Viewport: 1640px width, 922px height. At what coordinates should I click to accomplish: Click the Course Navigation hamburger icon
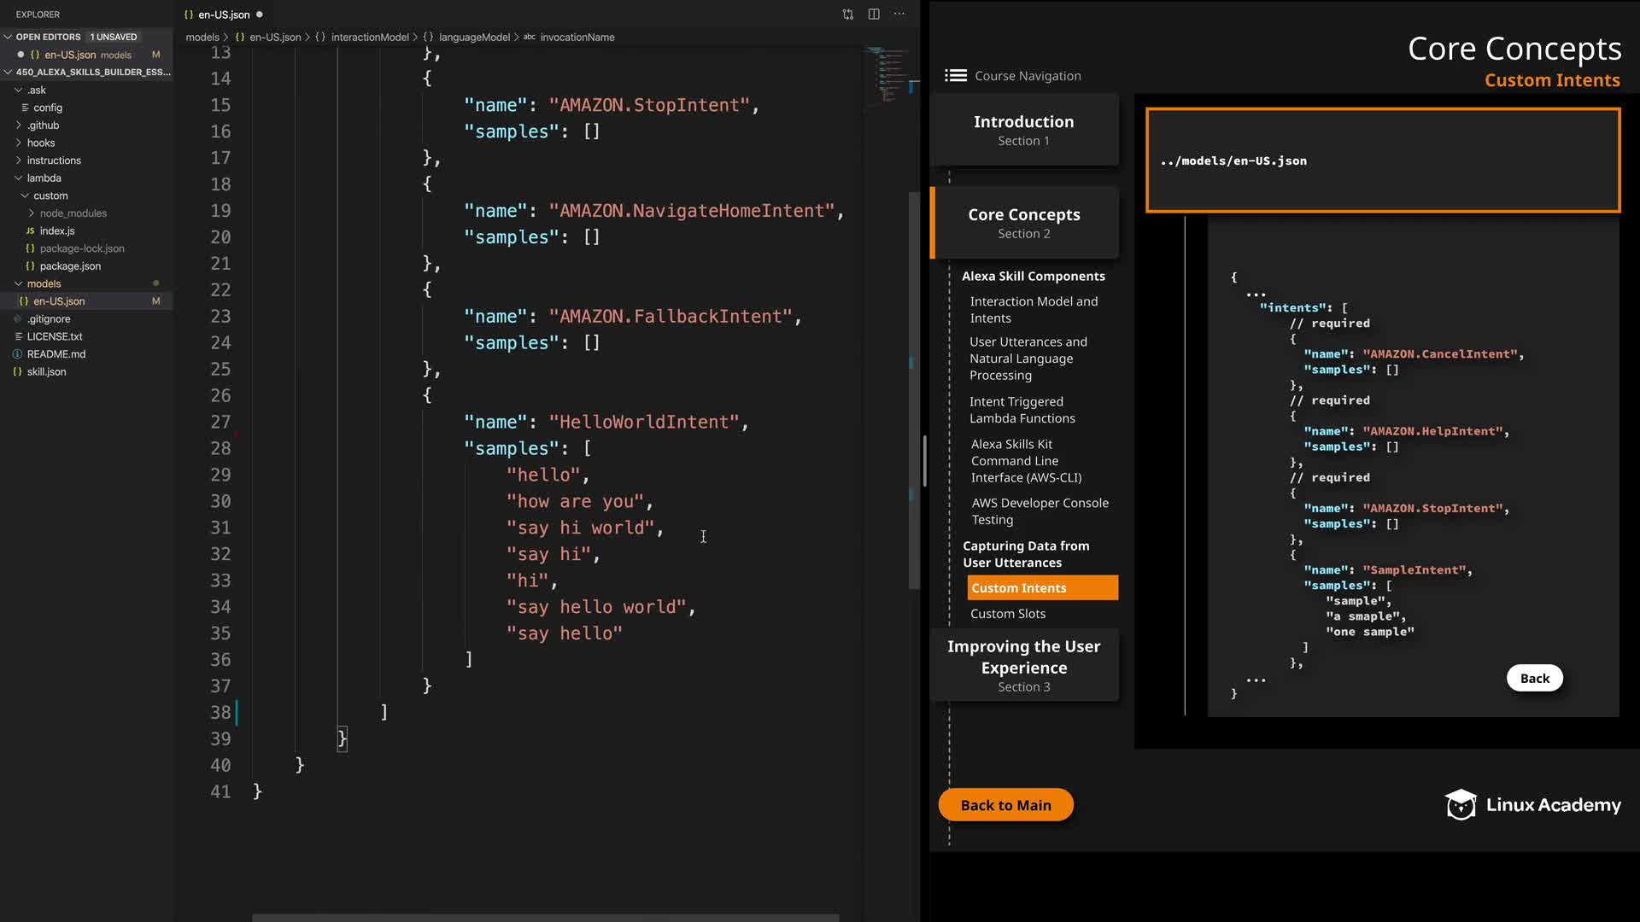pyautogui.click(x=955, y=76)
